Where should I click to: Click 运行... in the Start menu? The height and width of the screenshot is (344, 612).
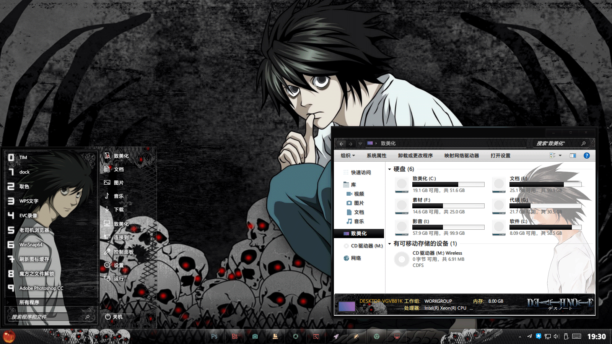point(116,279)
